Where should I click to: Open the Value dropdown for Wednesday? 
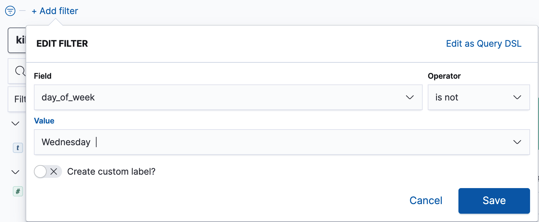(x=517, y=142)
